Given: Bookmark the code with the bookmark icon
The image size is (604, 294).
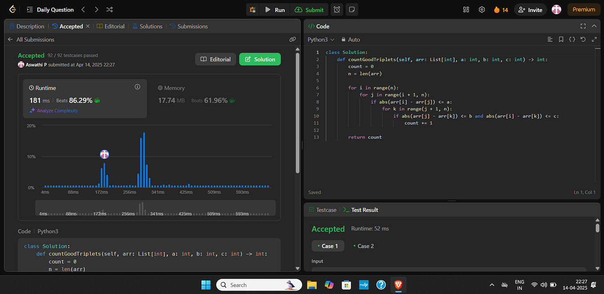Looking at the screenshot, I should click(x=561, y=40).
